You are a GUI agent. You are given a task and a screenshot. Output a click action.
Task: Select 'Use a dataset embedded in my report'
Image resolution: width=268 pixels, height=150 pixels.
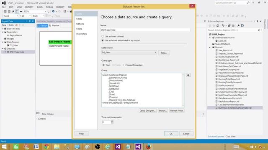(x=103, y=40)
